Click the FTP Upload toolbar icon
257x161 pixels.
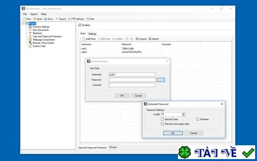pyautogui.click(x=69, y=19)
